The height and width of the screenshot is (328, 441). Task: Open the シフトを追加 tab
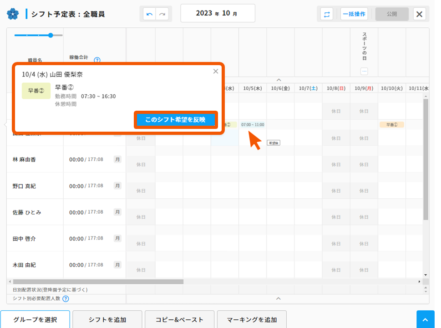click(x=107, y=319)
